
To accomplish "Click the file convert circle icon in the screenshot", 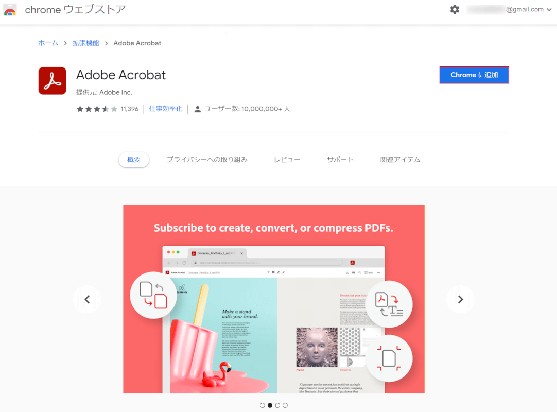I will tap(153, 295).
